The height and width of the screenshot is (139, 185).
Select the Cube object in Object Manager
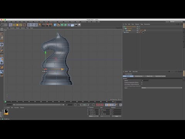(129, 31)
